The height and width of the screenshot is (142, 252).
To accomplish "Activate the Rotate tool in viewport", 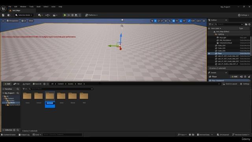I will [159, 21].
